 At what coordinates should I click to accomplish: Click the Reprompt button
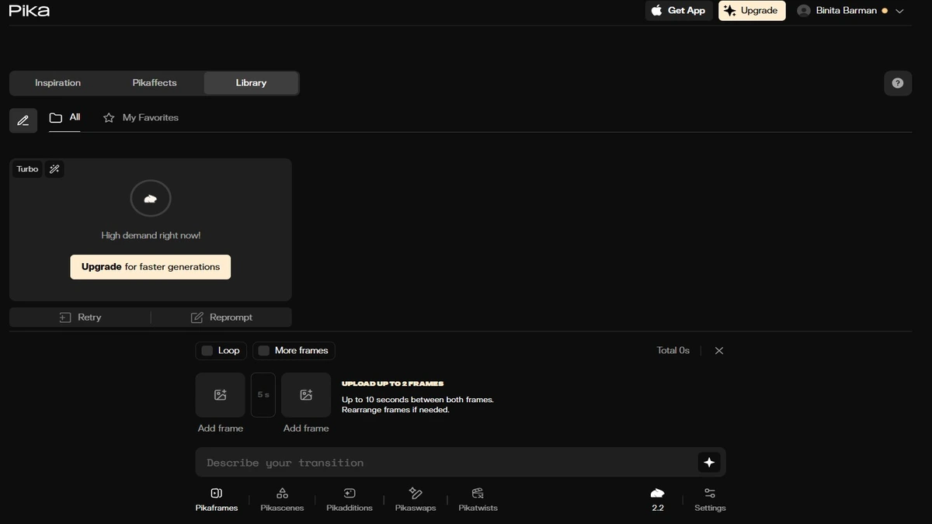(221, 318)
